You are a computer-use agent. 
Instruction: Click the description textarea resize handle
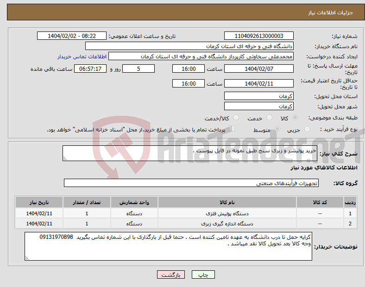[x=65, y=159]
